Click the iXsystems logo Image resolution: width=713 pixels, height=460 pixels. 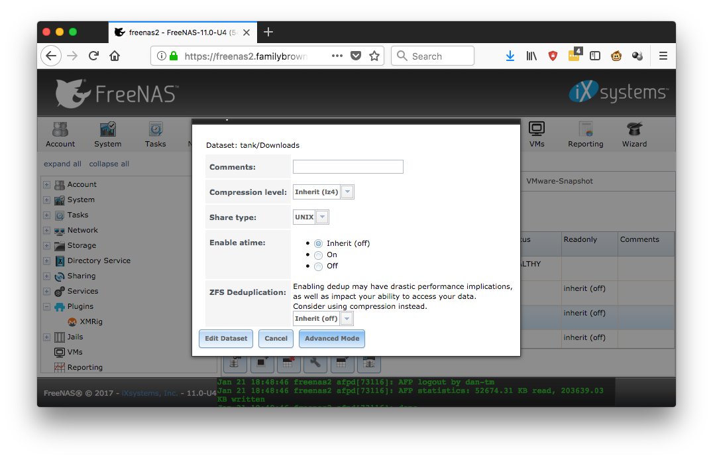point(618,91)
